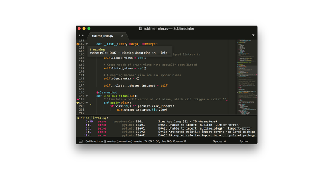Fold the apply function at line 199

coord(87,103)
